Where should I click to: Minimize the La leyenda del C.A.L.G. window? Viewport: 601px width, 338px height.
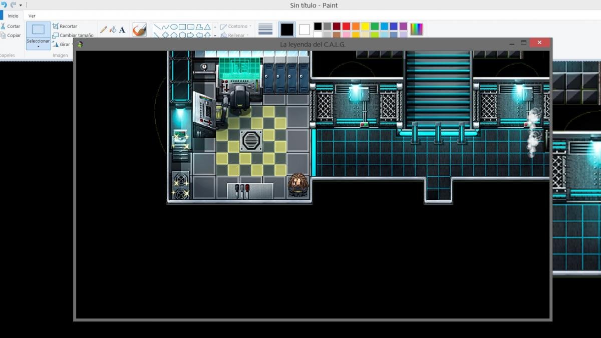tap(512, 44)
